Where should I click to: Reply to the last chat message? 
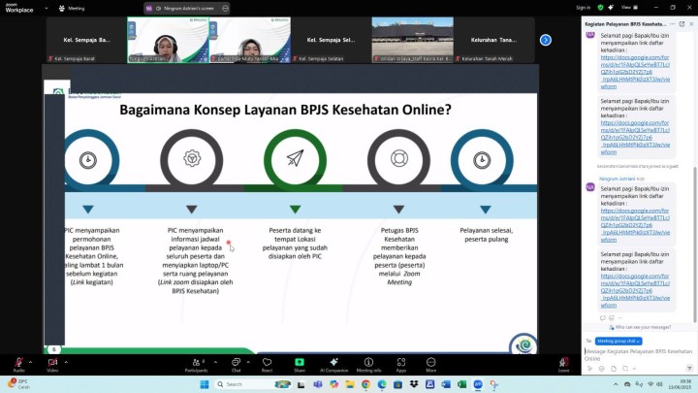click(x=603, y=317)
